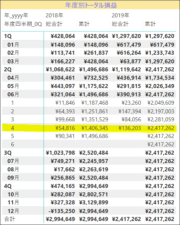This screenshot has width=180, height=225.
Task: Select the 2Q quarter row header
Action: point(8,69)
